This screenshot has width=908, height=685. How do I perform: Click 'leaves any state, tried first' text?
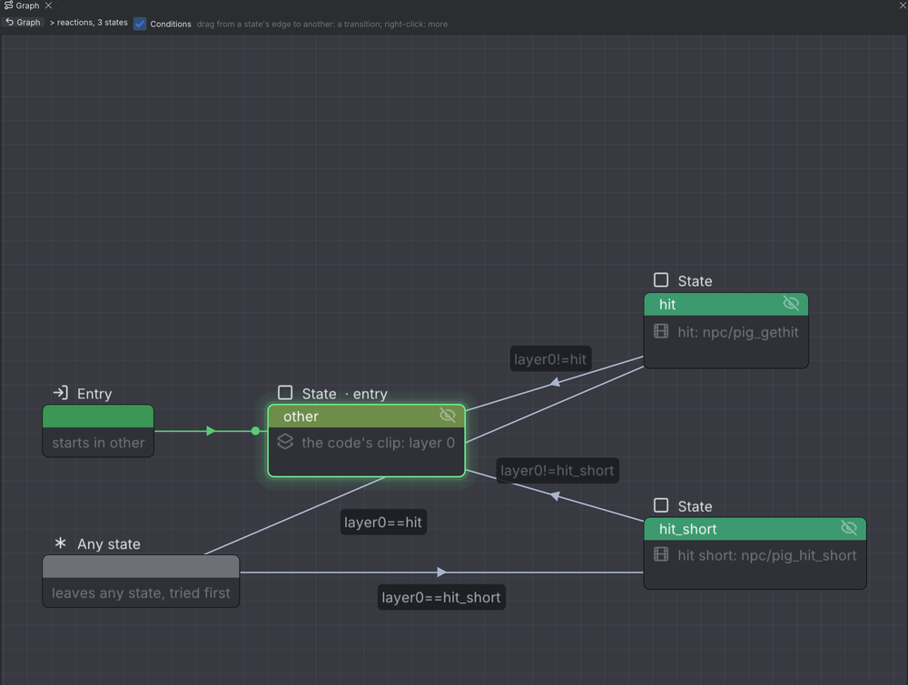(x=142, y=593)
